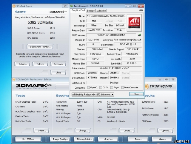
Task: Click the Memory Type DDR2 field
Action: tap(95, 59)
